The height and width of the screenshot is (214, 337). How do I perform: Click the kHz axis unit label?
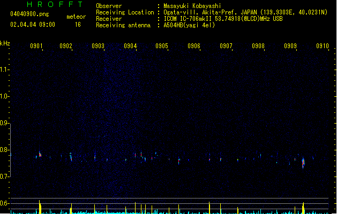(x=5, y=43)
